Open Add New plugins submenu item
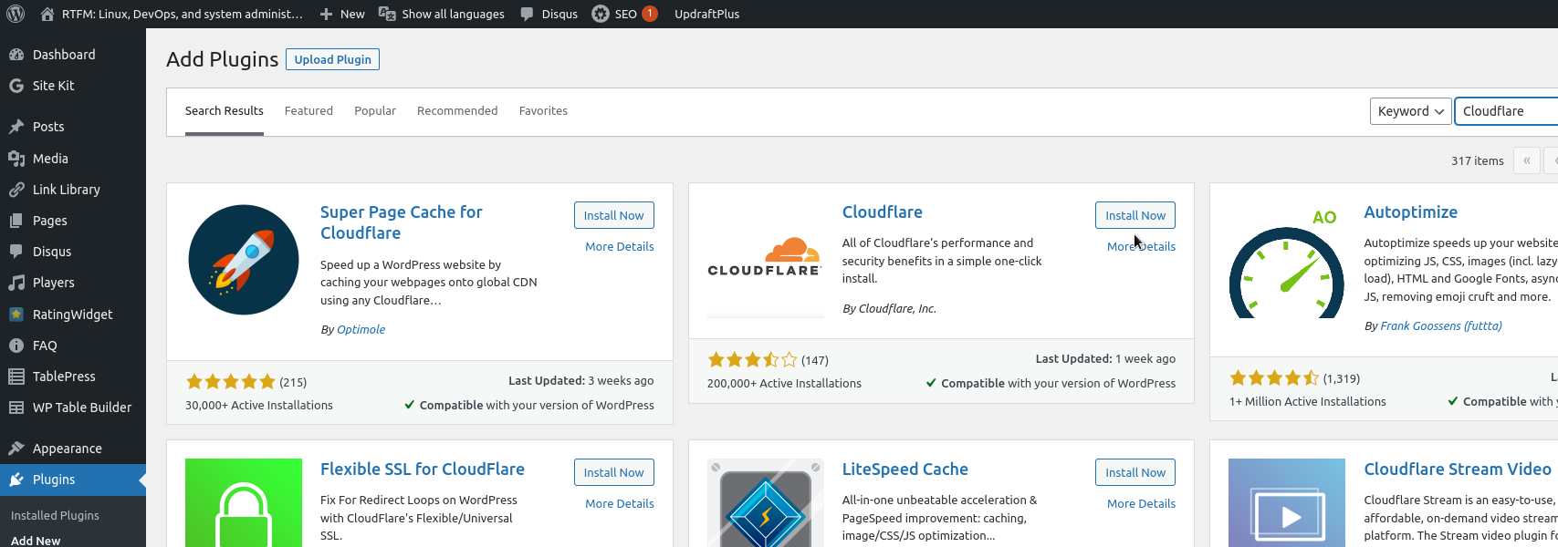Screen dimensions: 1558x547 pos(36,541)
